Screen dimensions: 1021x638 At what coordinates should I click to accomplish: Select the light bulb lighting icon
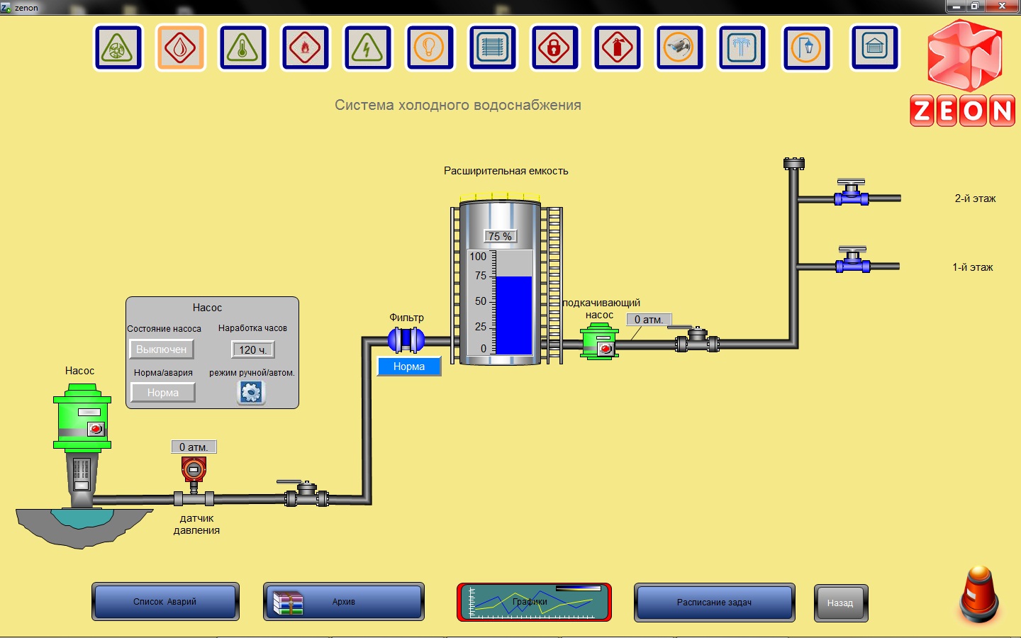coord(430,48)
